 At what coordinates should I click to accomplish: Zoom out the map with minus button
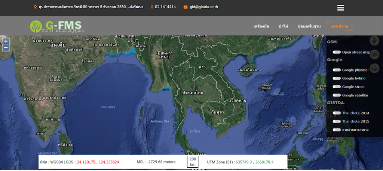(x=6, y=48)
